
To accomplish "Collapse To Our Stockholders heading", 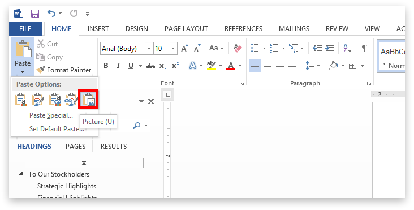I will tap(20, 174).
